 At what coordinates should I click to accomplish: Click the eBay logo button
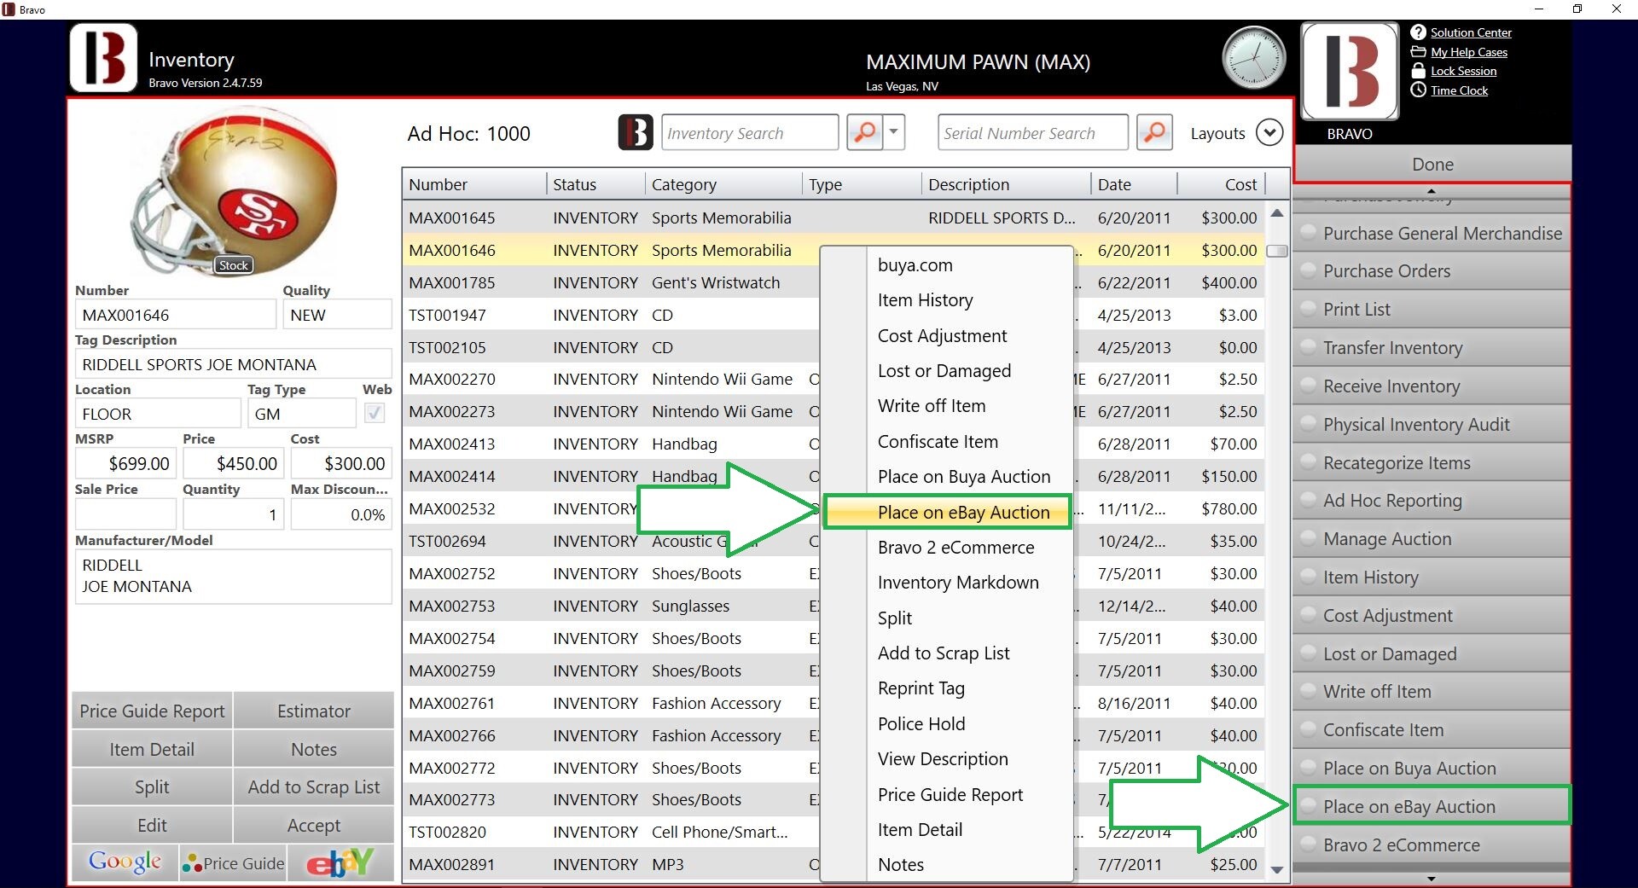point(340,863)
